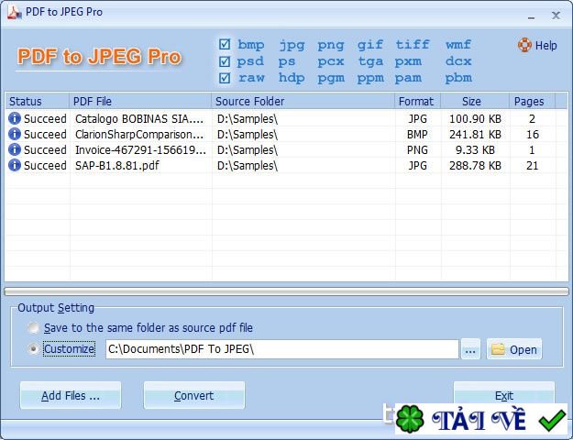The width and height of the screenshot is (573, 440).
Task: Sort list by Format column header
Action: [417, 101]
